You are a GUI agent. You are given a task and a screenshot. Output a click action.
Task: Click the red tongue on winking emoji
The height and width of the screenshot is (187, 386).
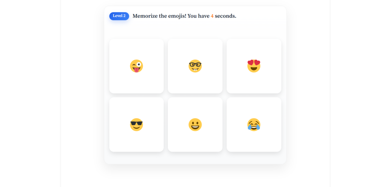pos(137,70)
